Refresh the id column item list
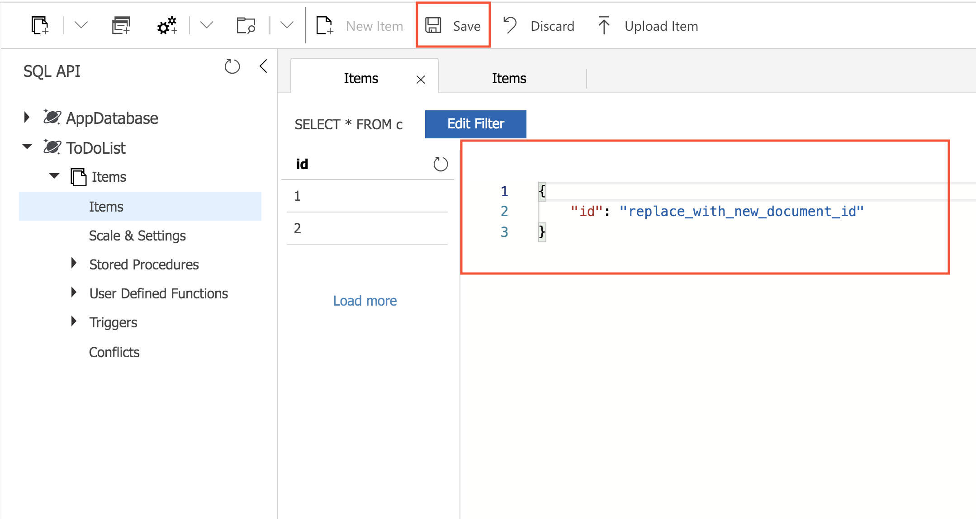 click(441, 164)
